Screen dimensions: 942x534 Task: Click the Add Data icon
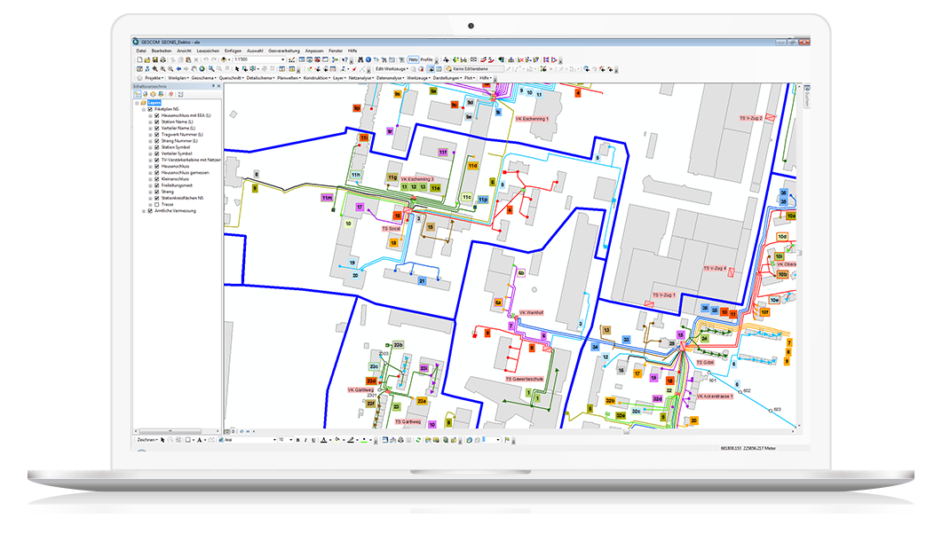click(224, 59)
